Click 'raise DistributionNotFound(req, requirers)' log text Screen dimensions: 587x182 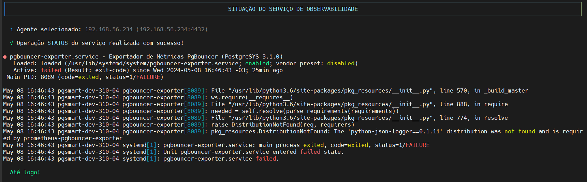pos(283,125)
